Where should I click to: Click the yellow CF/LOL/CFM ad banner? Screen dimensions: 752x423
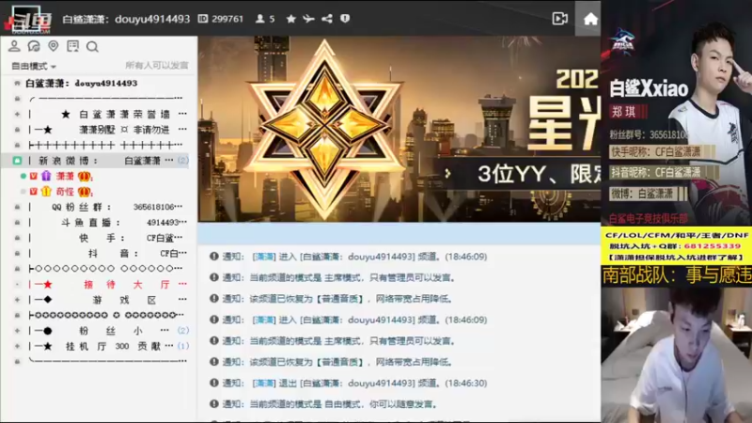pyautogui.click(x=676, y=246)
